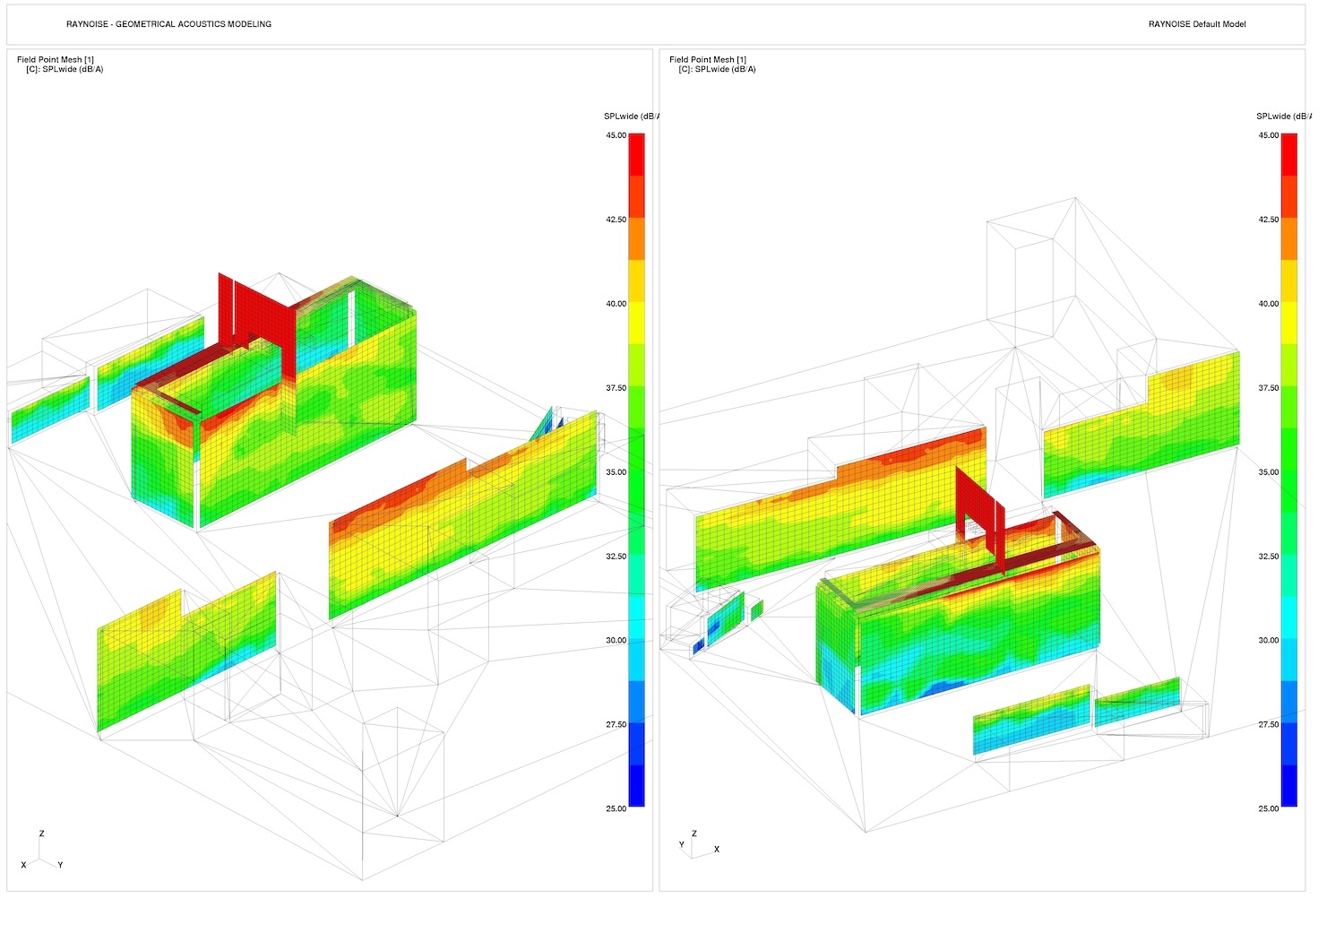Click the RAYNOISE - GEOMETRICAL ACOUSTICS MODELING title
The height and width of the screenshot is (950, 1344).
pyautogui.click(x=168, y=24)
